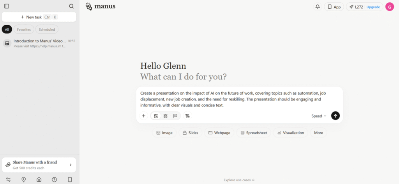Expand the Explore use cases section
399x184 pixels.
point(239,180)
